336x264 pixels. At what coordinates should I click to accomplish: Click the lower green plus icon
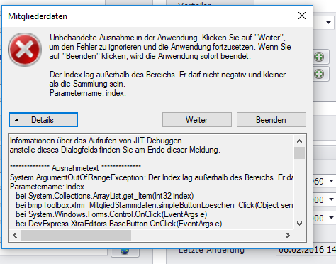[x=319, y=74]
